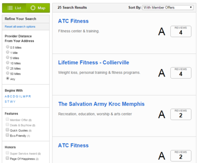
Task: Click the compass icon in Map tab
Action: 33,8
